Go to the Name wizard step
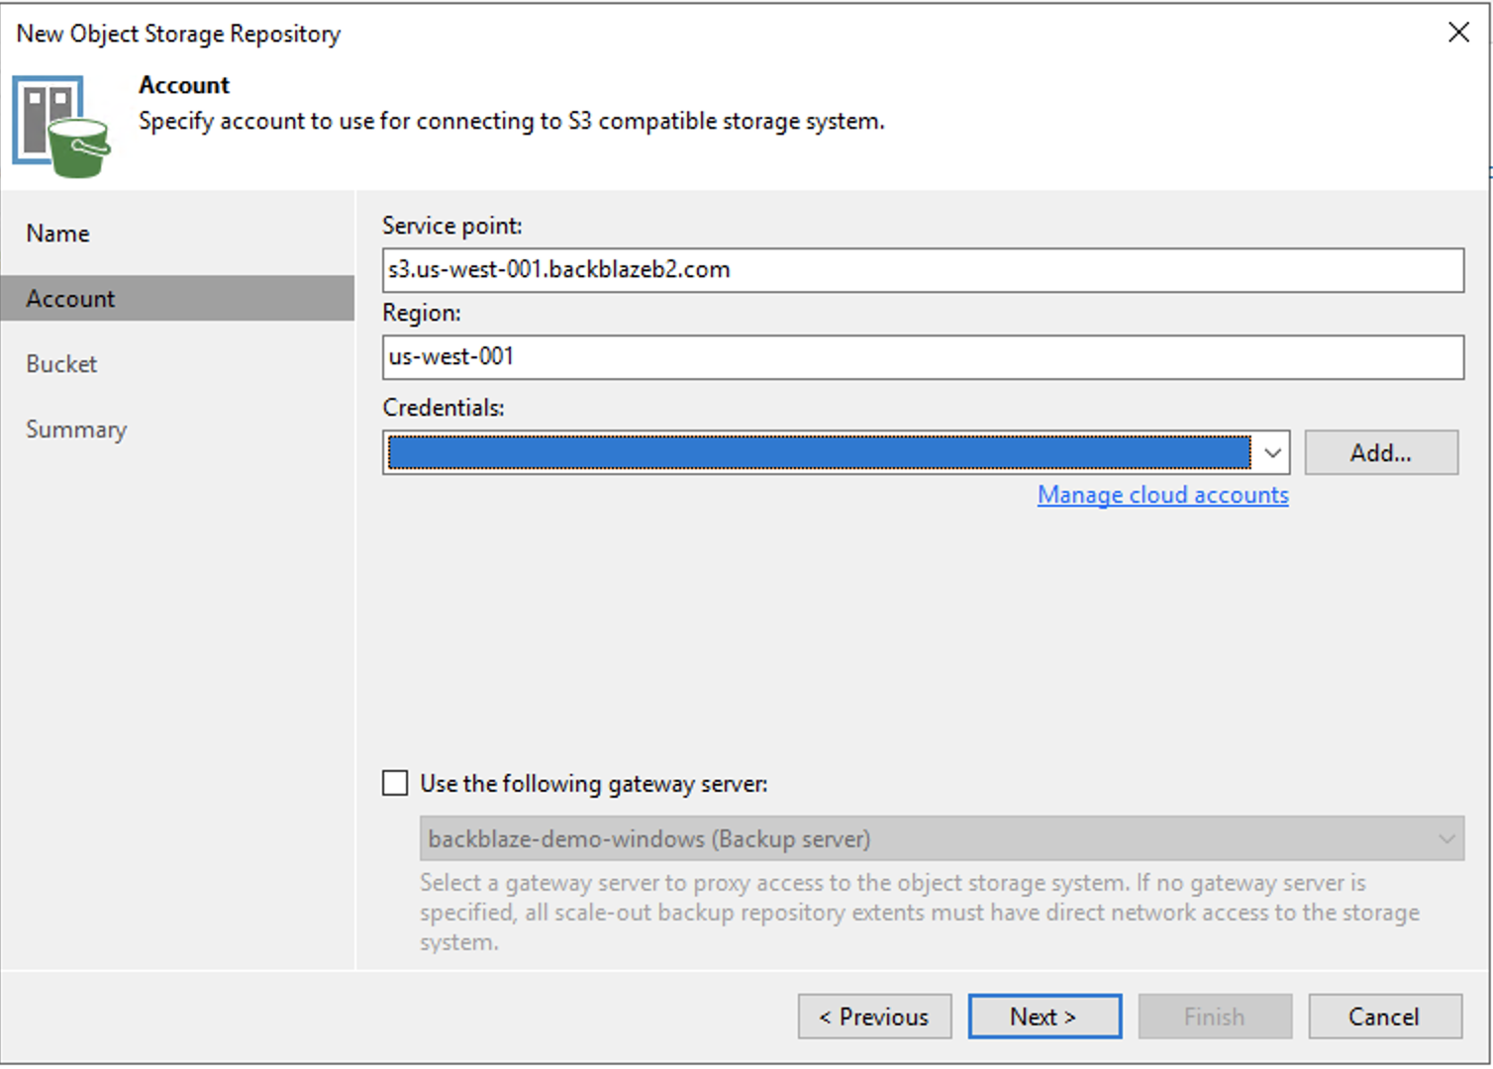 click(57, 234)
